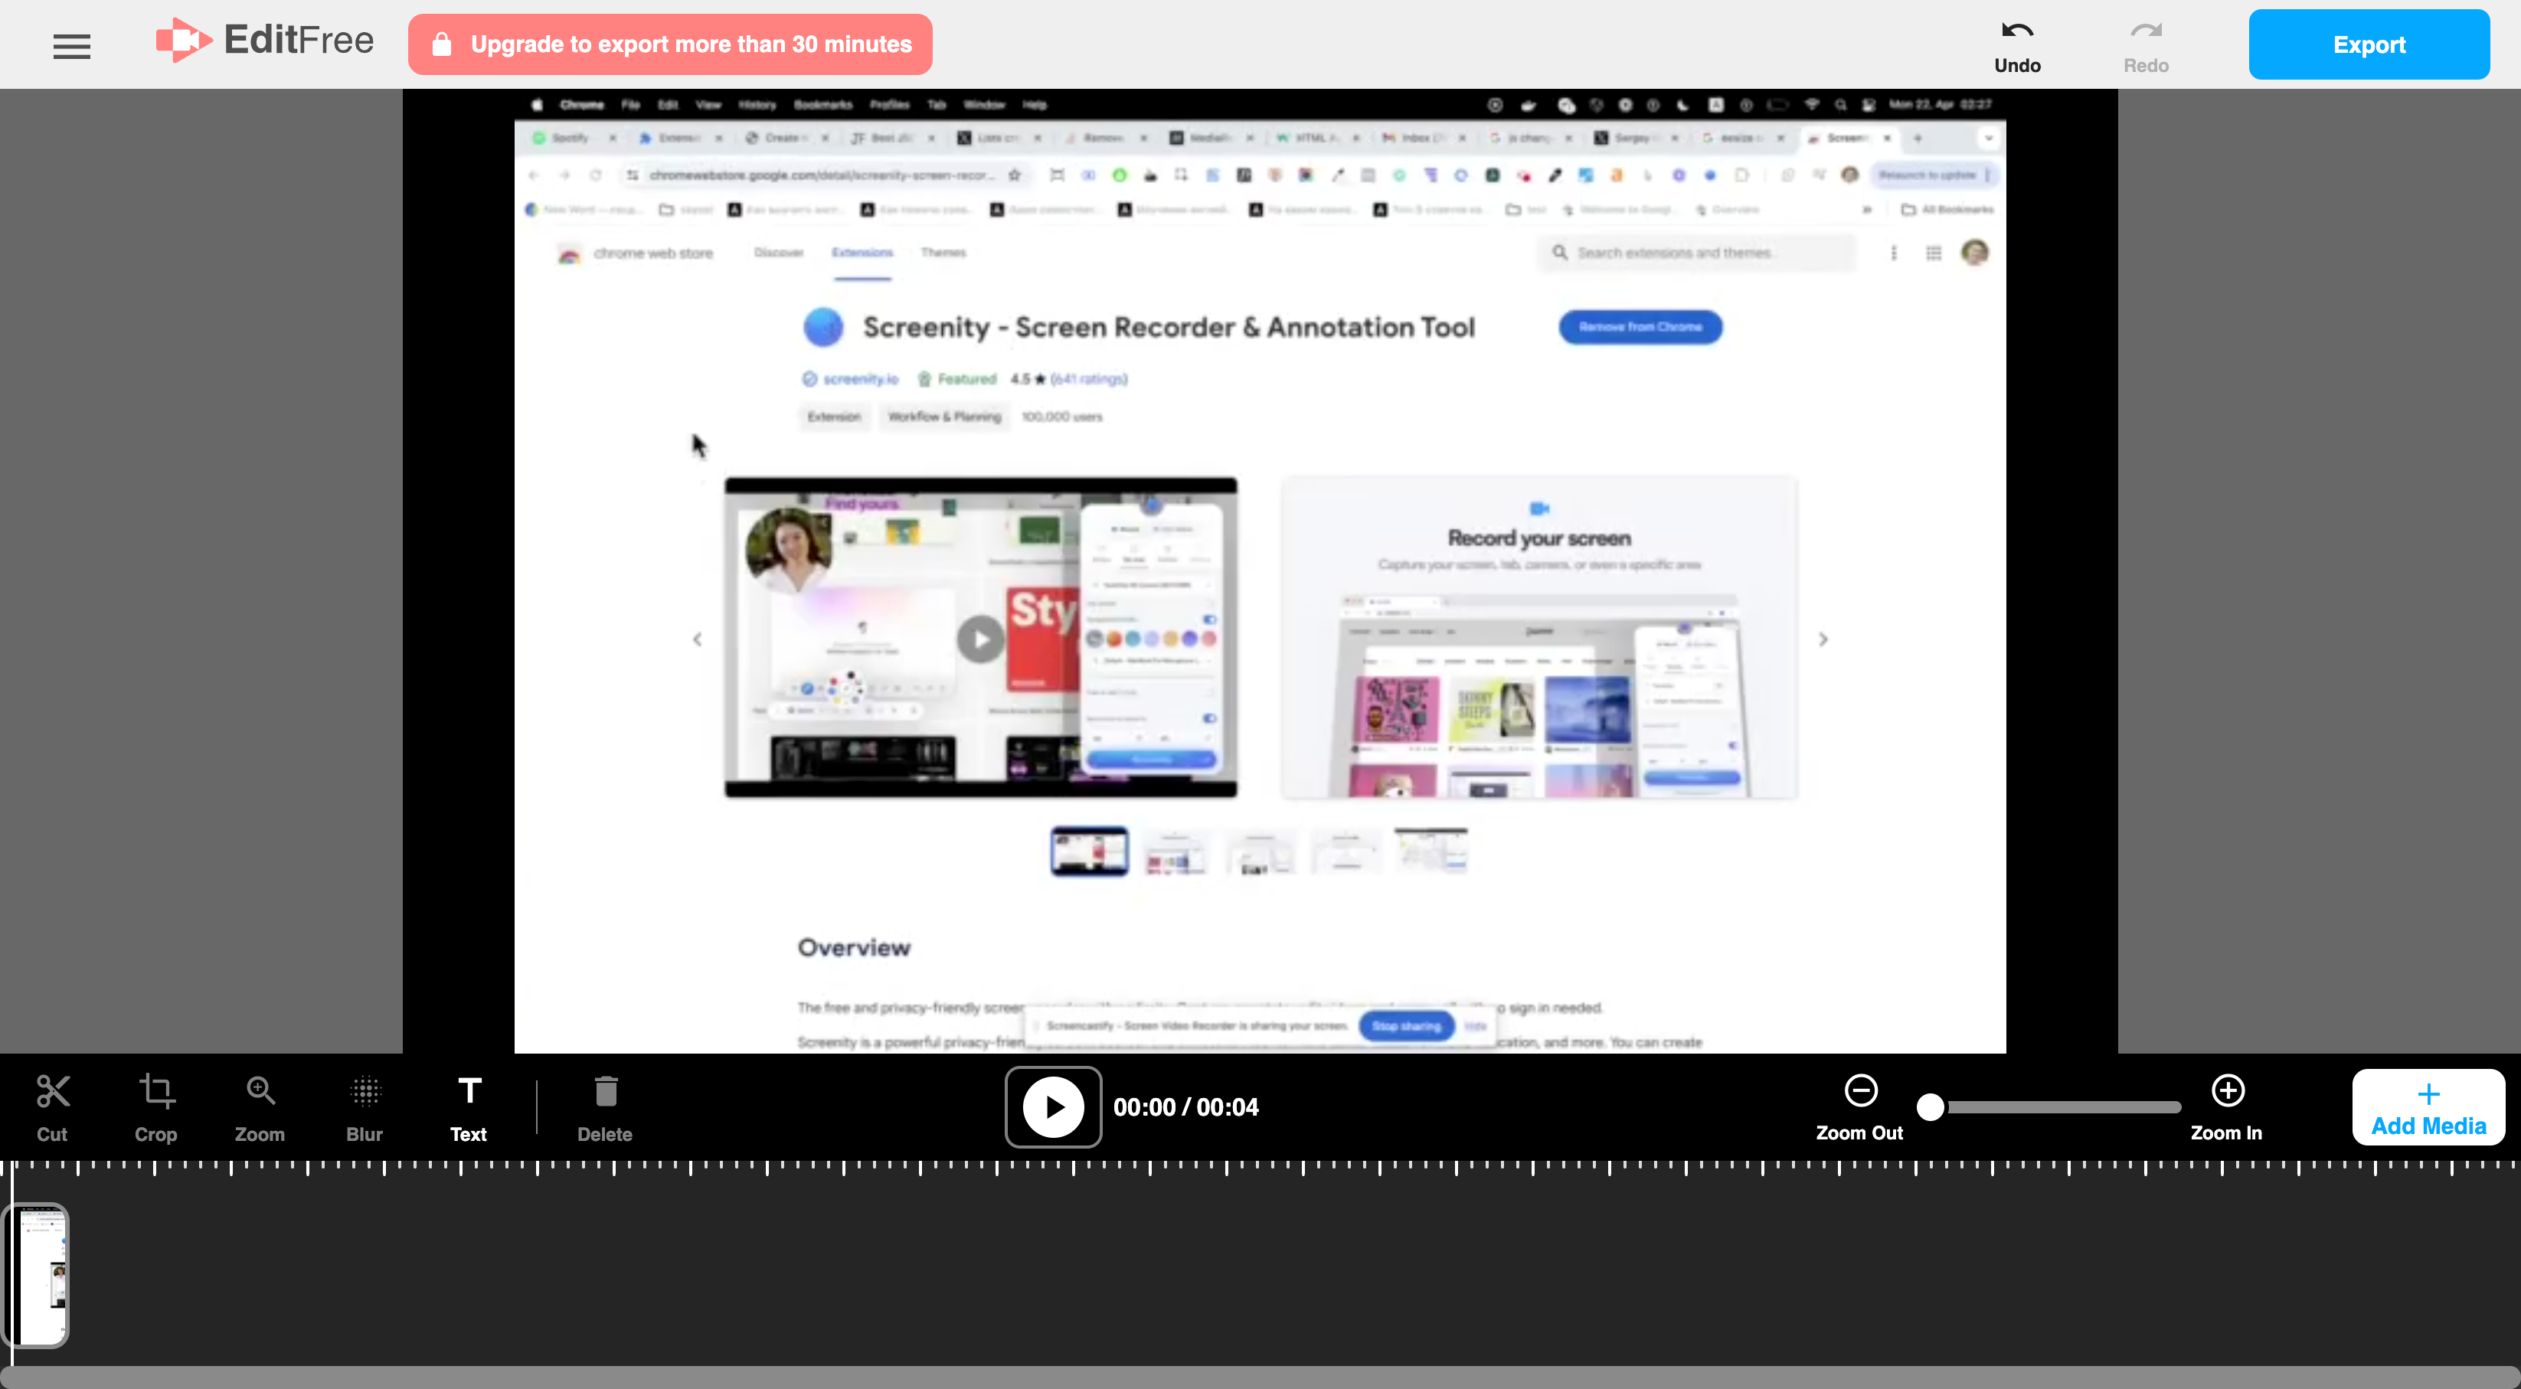Select the Crop tool
The height and width of the screenshot is (1389, 2521).
155,1107
